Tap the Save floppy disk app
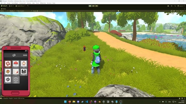186x104 pixels. click(24, 72)
